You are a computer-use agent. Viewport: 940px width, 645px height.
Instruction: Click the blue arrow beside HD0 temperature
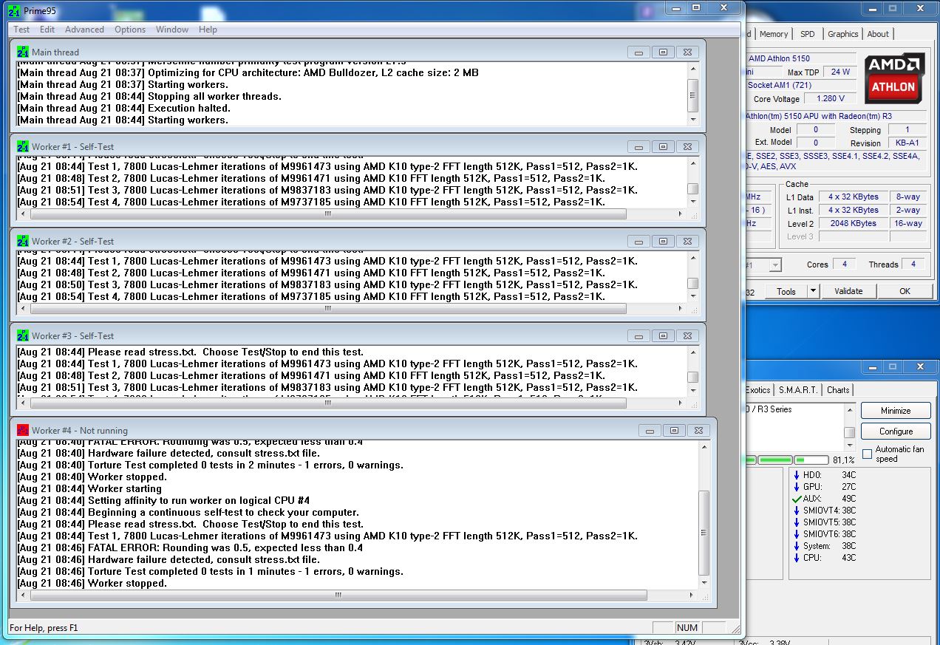point(797,475)
